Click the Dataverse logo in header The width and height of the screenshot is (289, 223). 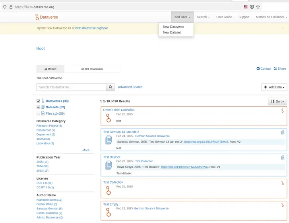(x=47, y=17)
